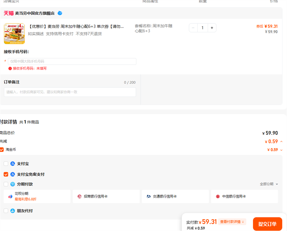Uncheck the 淘金币 checkbox
The image size is (287, 231).
(x=2, y=150)
